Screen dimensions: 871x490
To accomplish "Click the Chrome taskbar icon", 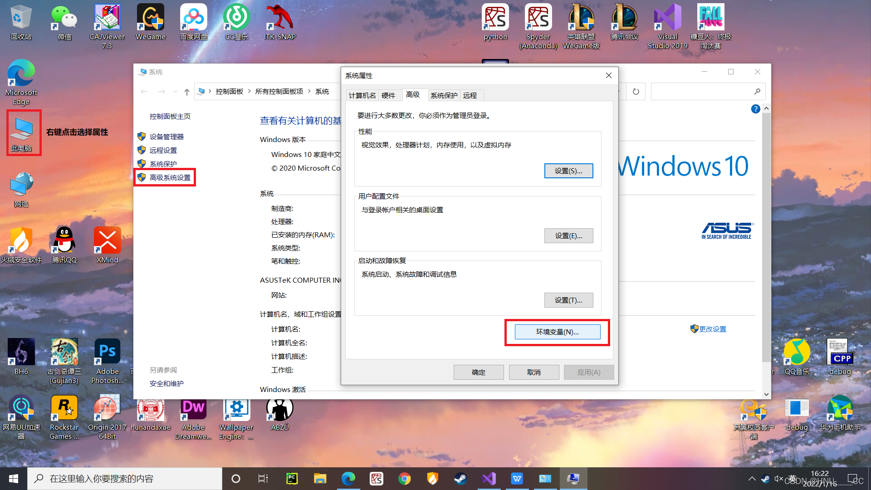I will click(404, 479).
